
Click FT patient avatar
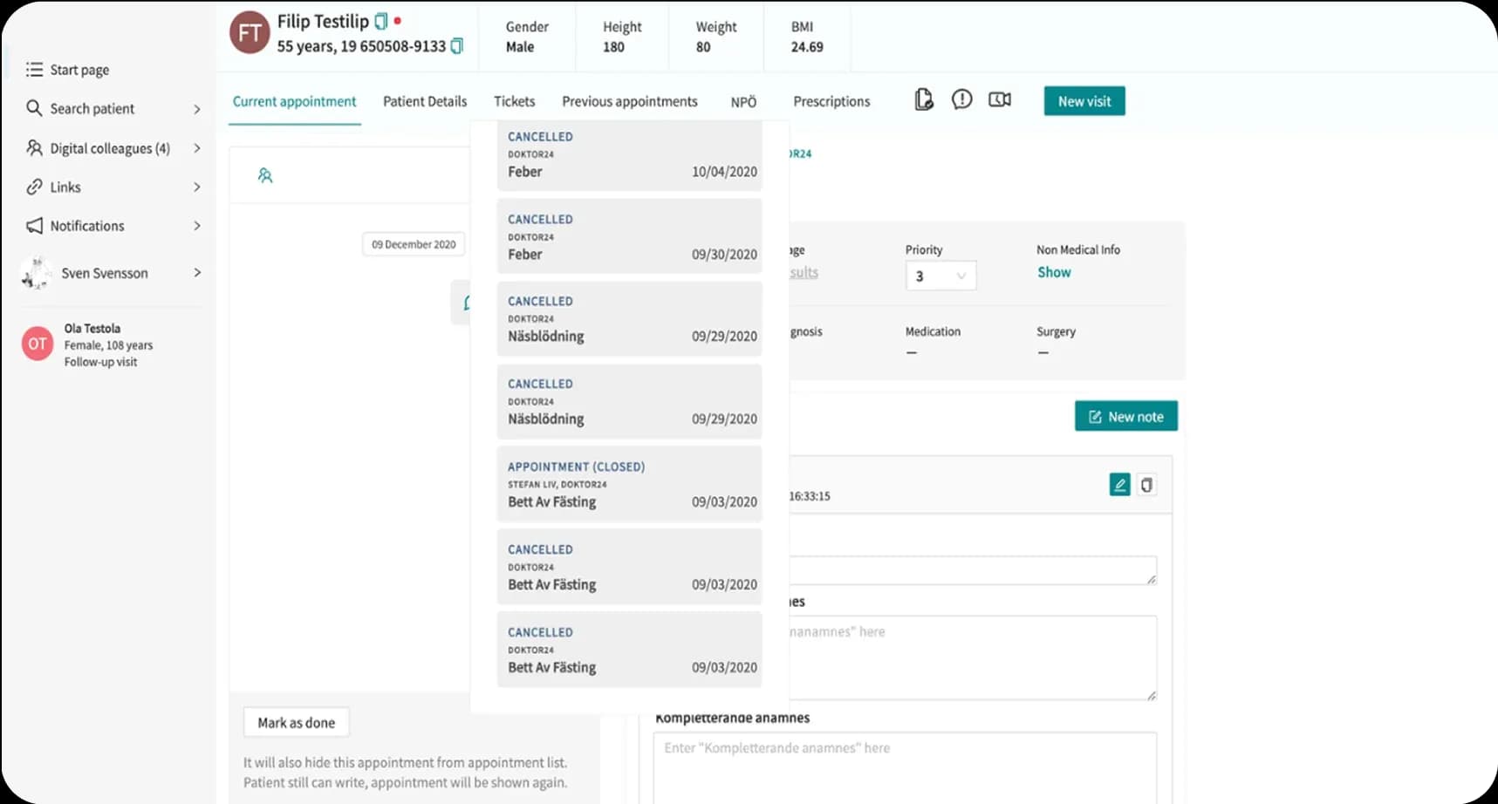click(x=250, y=33)
